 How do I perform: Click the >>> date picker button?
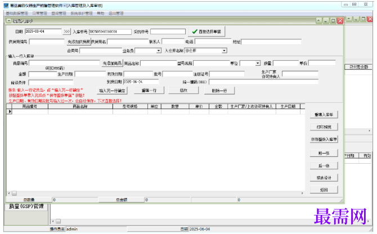[66, 31]
